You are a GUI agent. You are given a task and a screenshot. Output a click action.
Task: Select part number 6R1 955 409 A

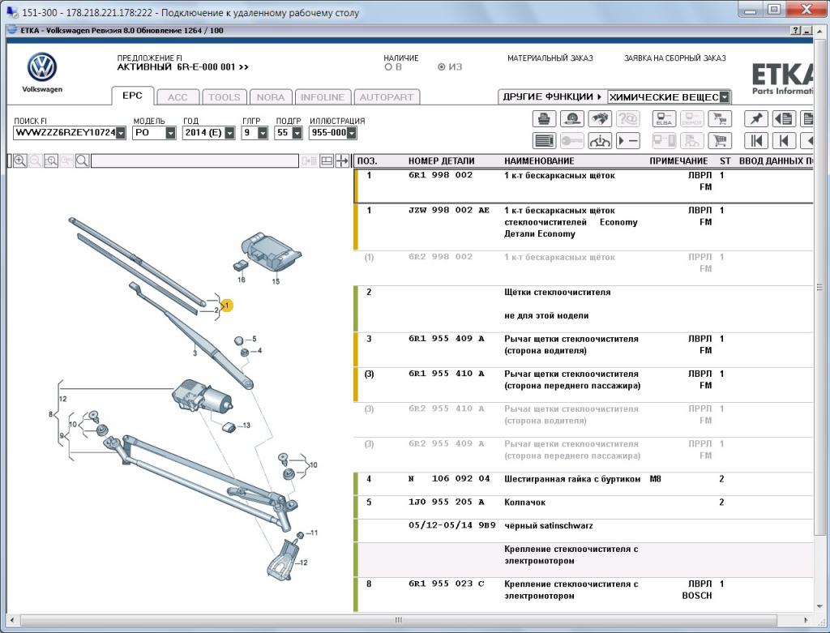[447, 339]
